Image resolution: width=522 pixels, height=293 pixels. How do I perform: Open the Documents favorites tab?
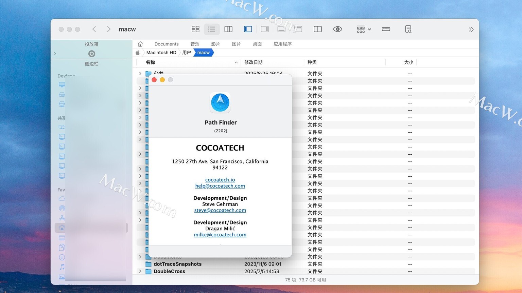click(166, 44)
